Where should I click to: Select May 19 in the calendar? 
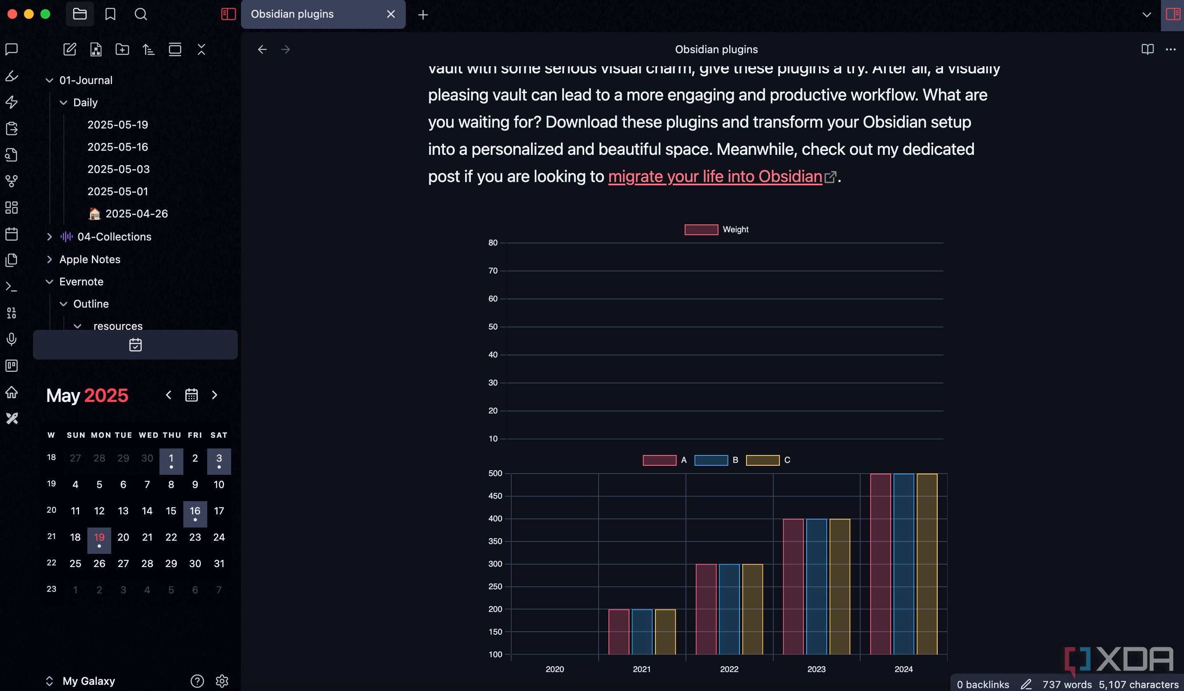point(99,537)
